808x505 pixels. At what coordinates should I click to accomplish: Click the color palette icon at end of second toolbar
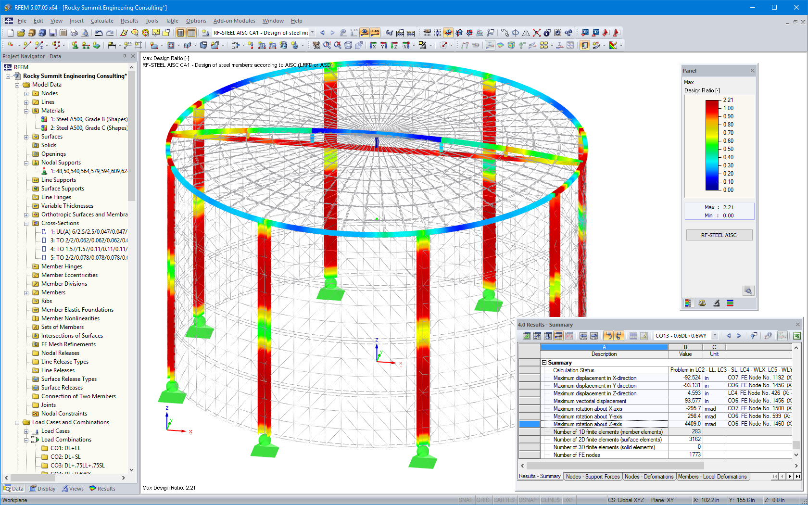pos(613,45)
